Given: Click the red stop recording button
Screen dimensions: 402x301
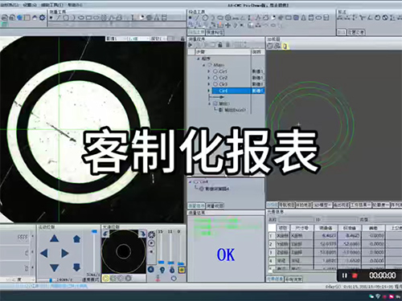Looking at the screenshot, I should 355,275.
